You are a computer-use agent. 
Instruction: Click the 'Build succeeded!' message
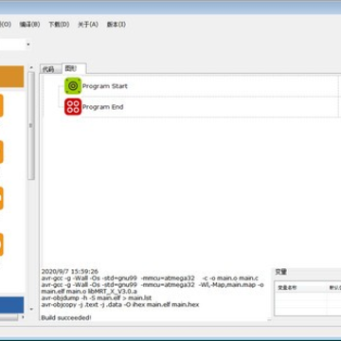coord(66,318)
